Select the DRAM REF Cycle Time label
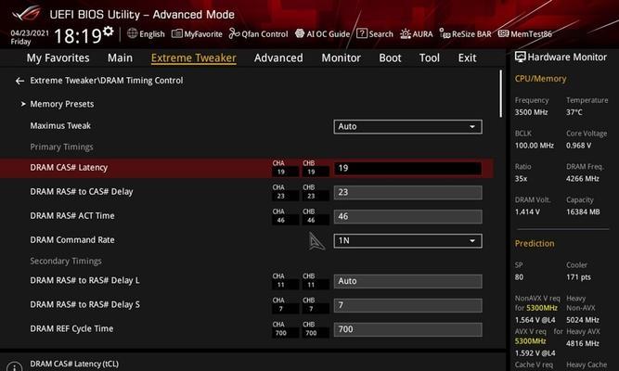Screen dimensions: 619x371 point(71,328)
